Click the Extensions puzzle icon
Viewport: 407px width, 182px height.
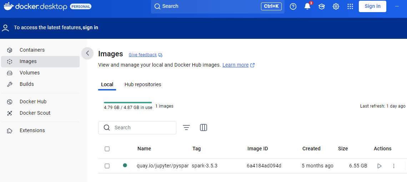[x=10, y=131]
